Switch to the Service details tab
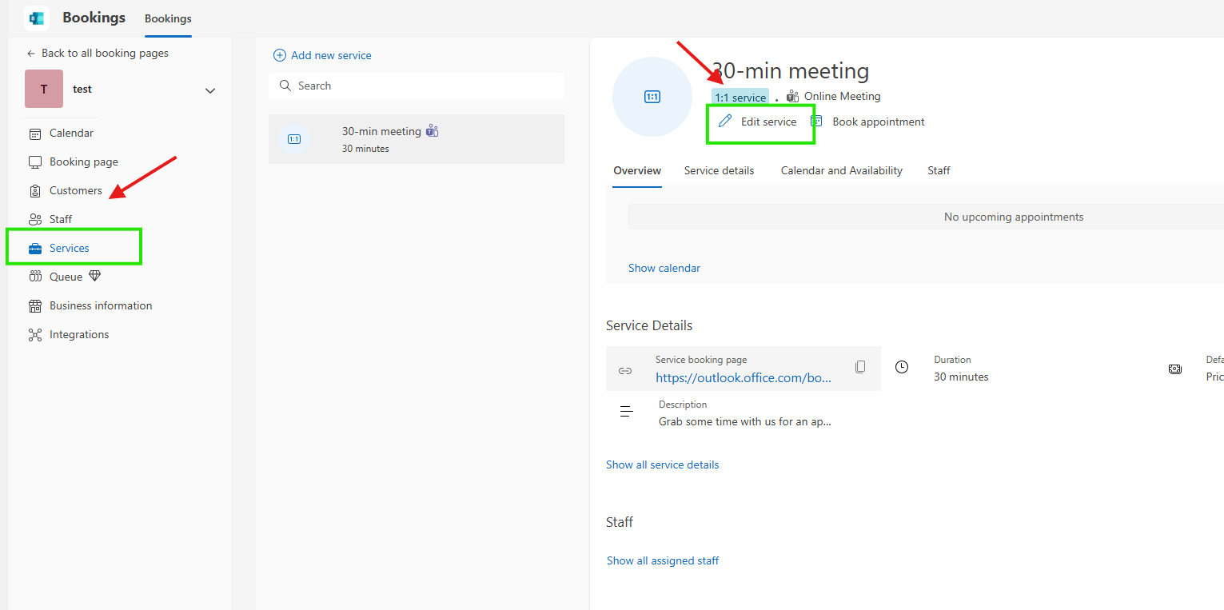 719,170
